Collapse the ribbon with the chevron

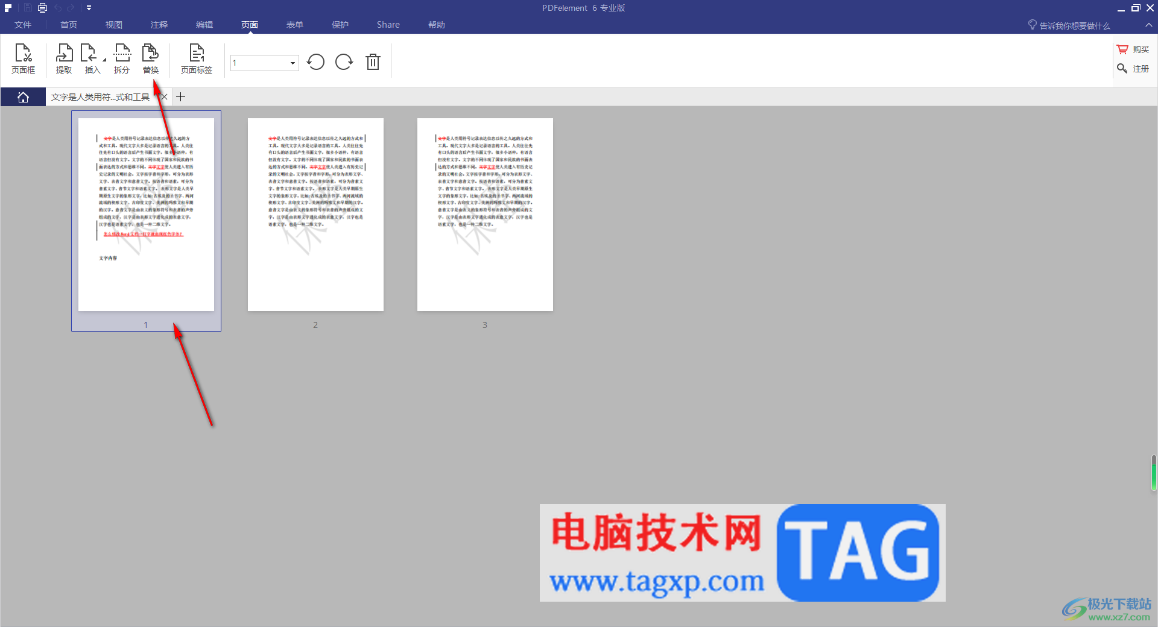click(1148, 25)
